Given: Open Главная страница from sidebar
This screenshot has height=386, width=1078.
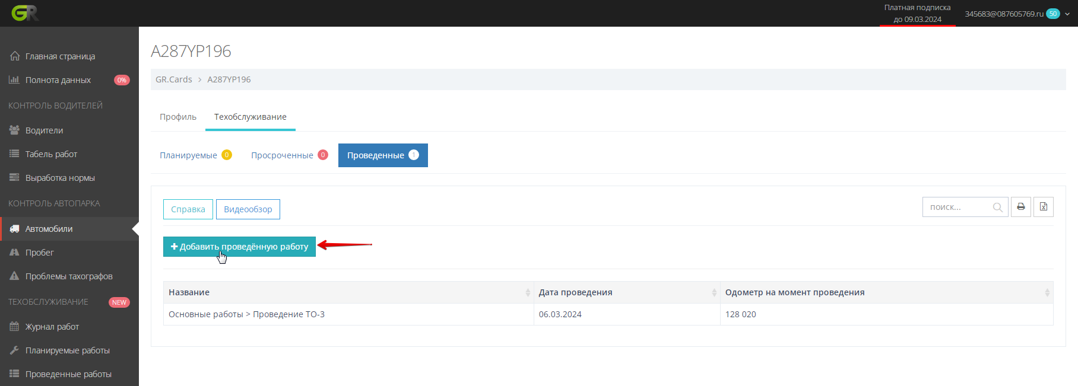Looking at the screenshot, I should click(60, 56).
